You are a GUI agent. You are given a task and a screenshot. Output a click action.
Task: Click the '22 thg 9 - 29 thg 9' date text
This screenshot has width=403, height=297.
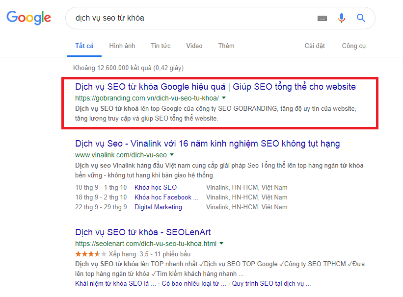[101, 207]
